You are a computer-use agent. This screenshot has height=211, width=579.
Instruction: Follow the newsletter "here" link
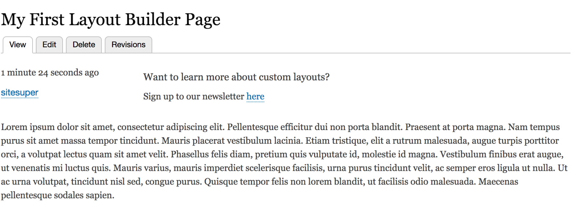point(255,96)
